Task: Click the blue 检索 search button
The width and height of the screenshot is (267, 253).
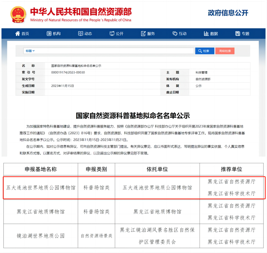Action: point(205,51)
